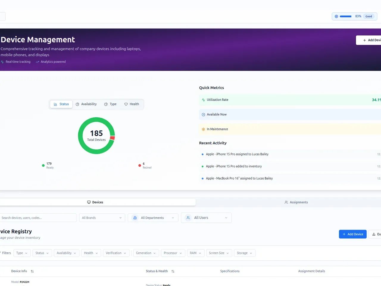Click the target icon beside the 83% bar
Viewport: 381px width, 286px height.
(336, 16)
